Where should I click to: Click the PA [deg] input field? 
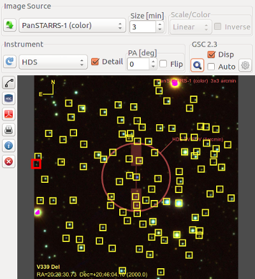point(138,64)
